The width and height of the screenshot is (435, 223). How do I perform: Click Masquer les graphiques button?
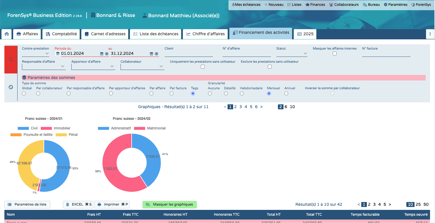[169, 205]
